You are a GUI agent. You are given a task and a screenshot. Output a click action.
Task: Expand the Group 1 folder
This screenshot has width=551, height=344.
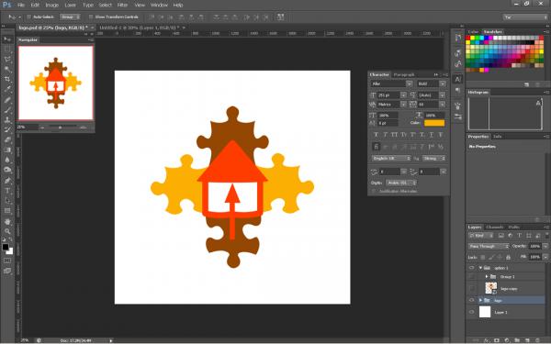pos(487,277)
